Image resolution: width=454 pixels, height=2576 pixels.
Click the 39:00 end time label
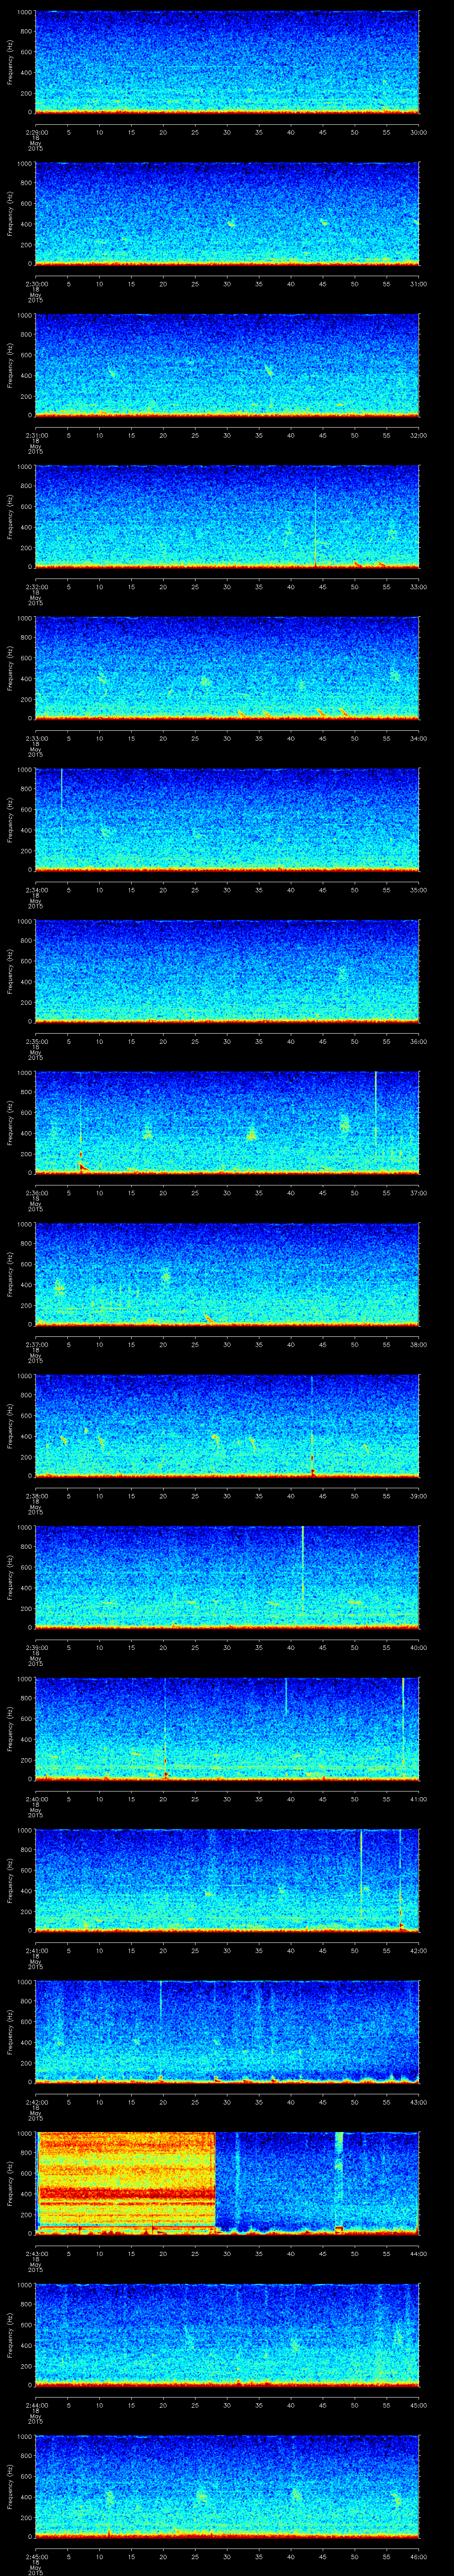[419, 1495]
